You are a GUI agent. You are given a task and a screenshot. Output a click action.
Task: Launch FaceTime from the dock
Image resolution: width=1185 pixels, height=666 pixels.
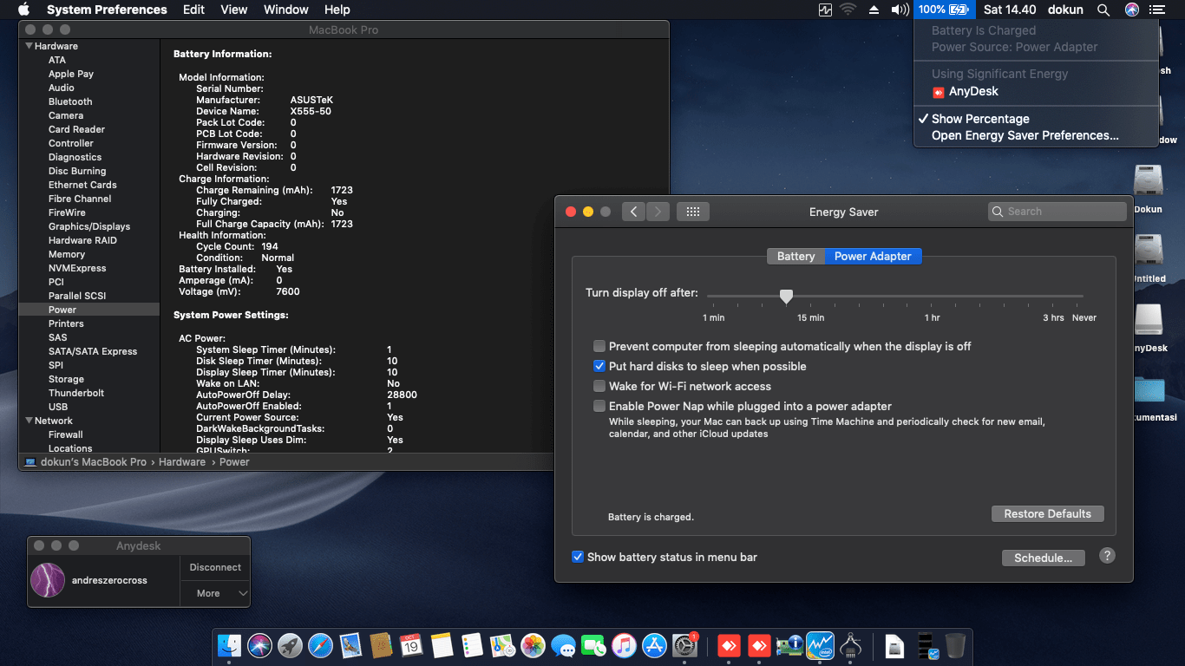tap(593, 645)
